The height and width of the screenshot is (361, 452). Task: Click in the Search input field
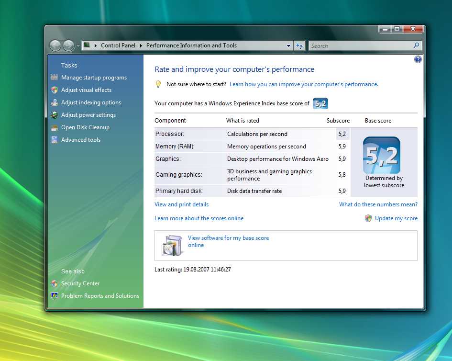[361, 45]
